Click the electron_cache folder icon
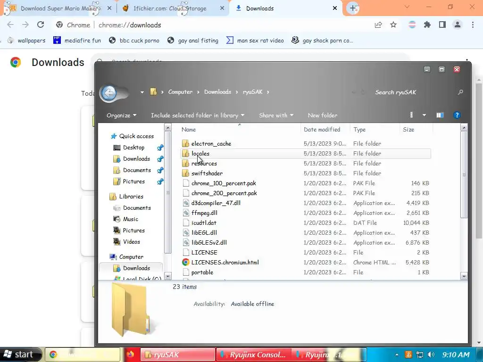483x362 pixels. (x=185, y=143)
